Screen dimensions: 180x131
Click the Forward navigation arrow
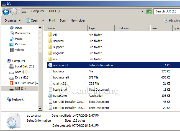point(14,11)
